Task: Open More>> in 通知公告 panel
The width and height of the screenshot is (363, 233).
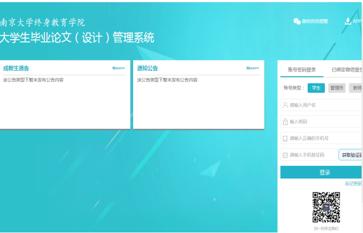Action: (x=252, y=68)
